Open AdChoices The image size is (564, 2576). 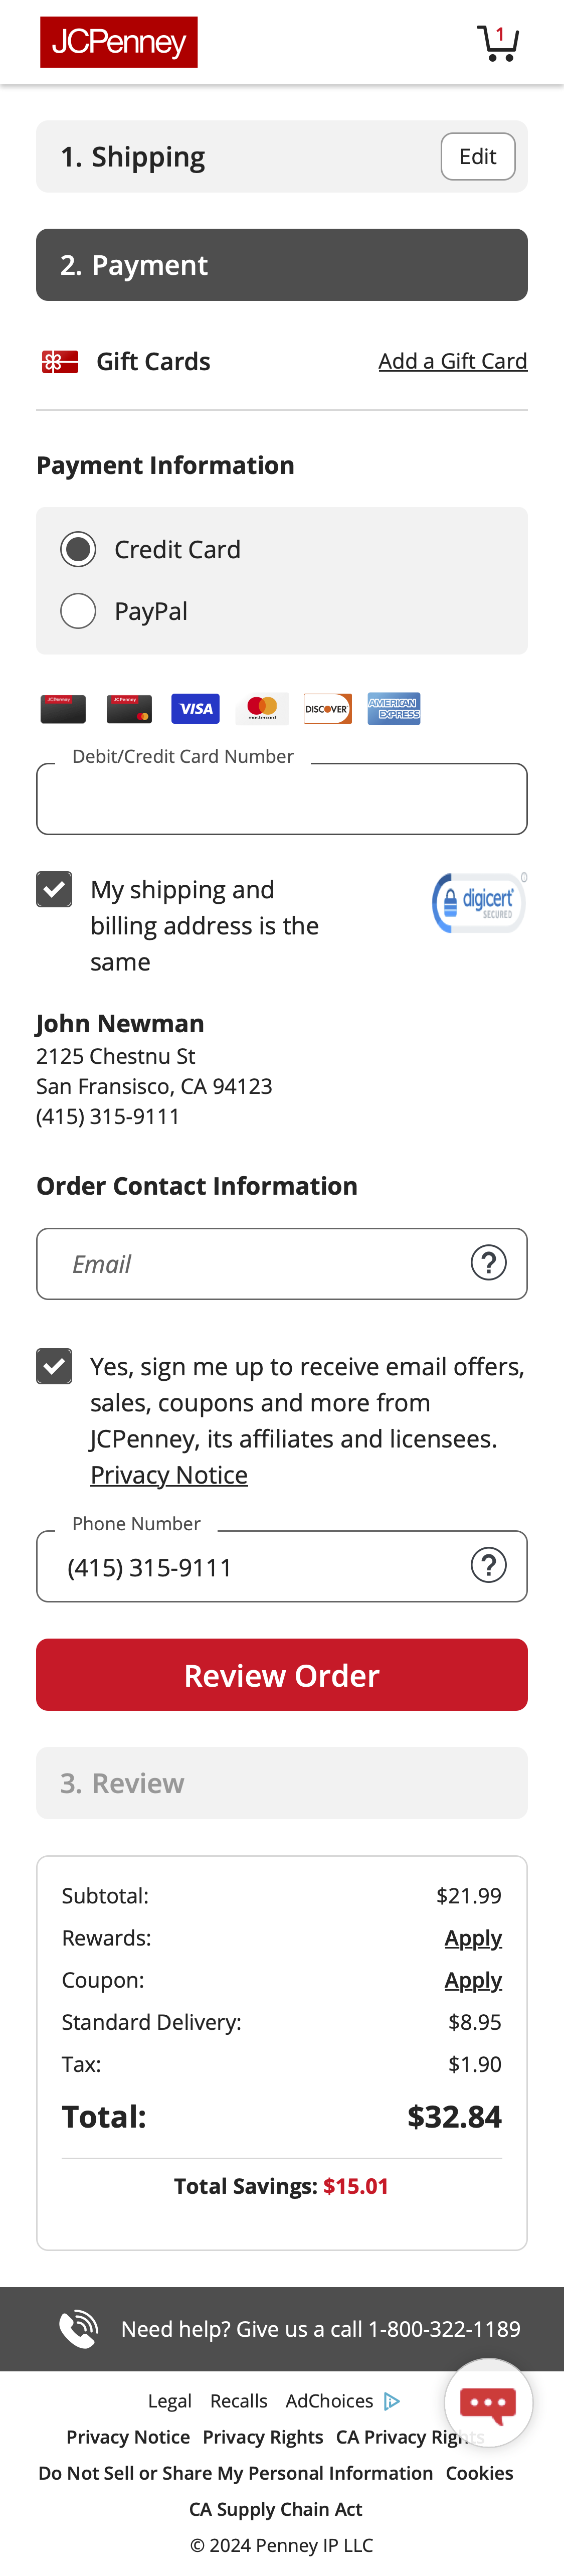pos(330,2399)
